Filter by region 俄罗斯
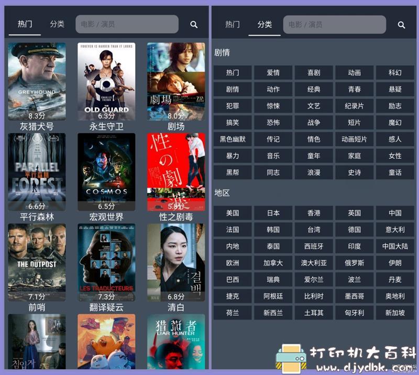The height and width of the screenshot is (375, 419). point(355,263)
